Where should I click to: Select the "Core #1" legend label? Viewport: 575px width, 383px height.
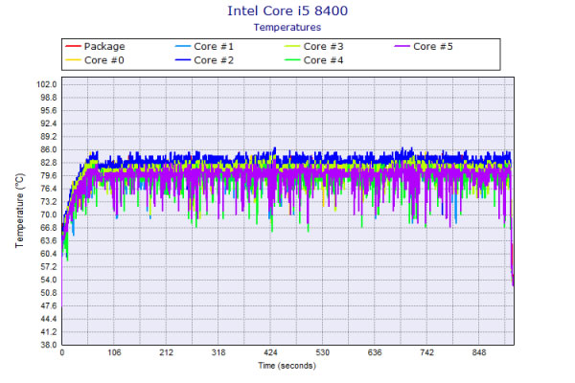(214, 47)
